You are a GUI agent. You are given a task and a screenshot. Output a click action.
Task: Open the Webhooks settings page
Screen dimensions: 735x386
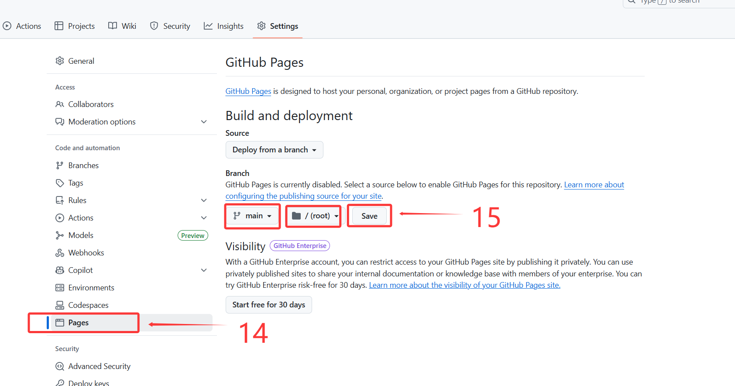[x=132, y=253]
